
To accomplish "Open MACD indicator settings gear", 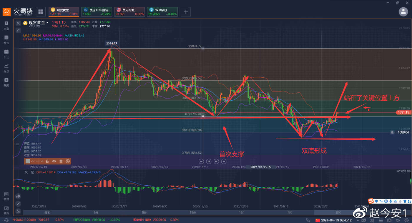I will pos(32,172).
